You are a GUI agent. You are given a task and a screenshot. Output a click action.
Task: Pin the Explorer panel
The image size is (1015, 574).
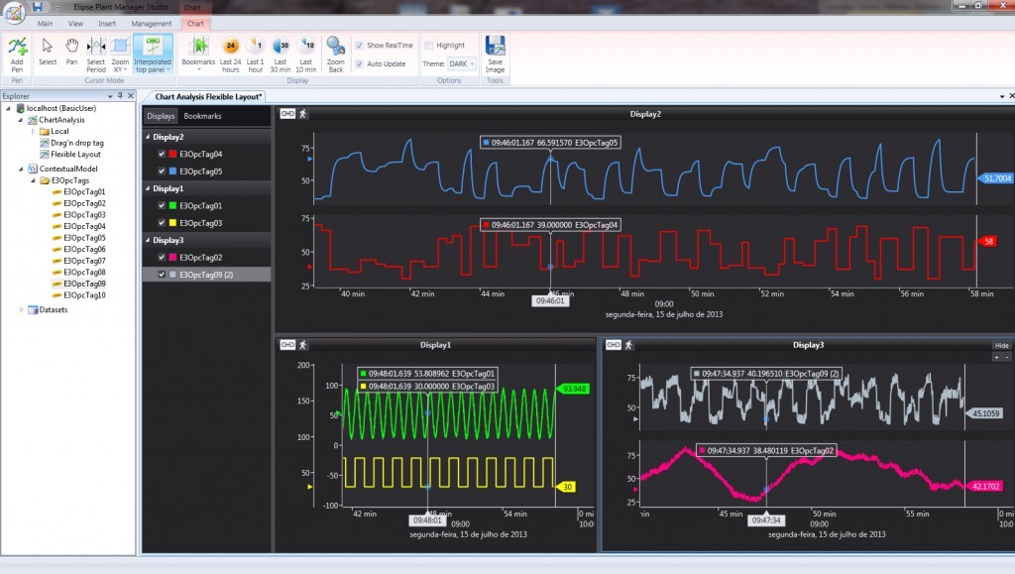click(120, 96)
